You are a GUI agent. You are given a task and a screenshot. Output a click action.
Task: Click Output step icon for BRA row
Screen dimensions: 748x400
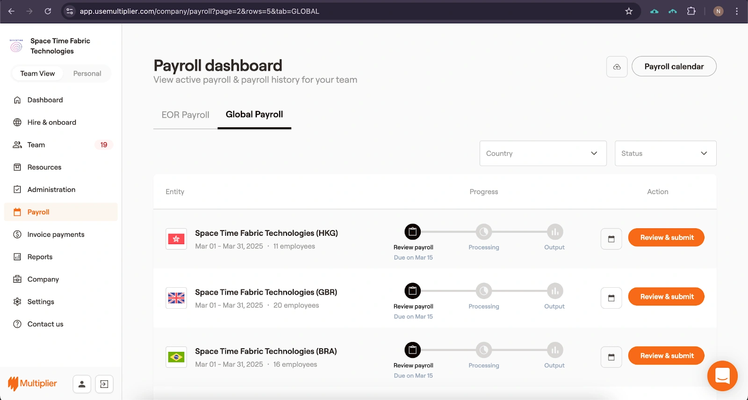[555, 350]
